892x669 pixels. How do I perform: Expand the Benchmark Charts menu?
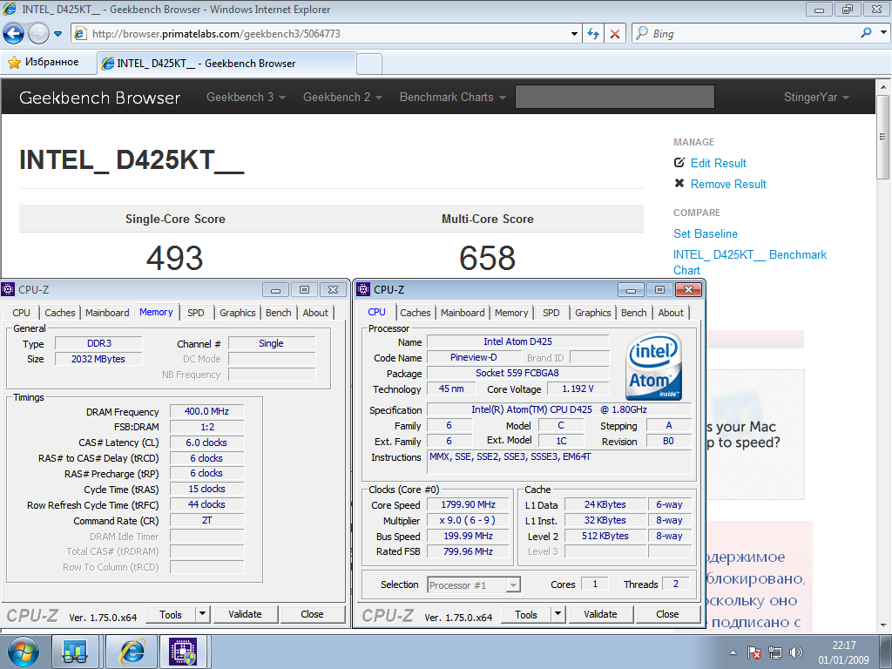coord(453,98)
